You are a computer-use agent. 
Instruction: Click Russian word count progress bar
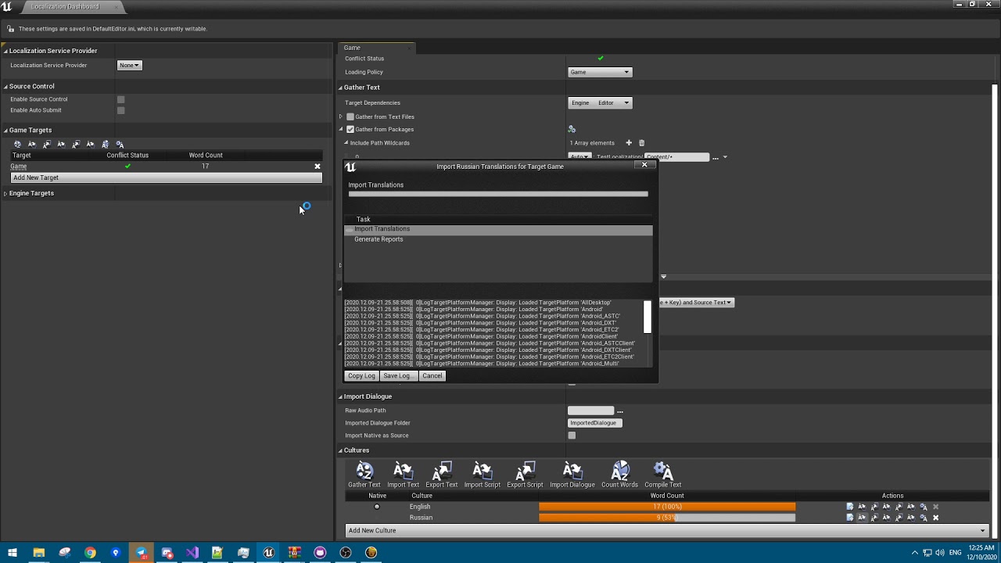(x=667, y=518)
